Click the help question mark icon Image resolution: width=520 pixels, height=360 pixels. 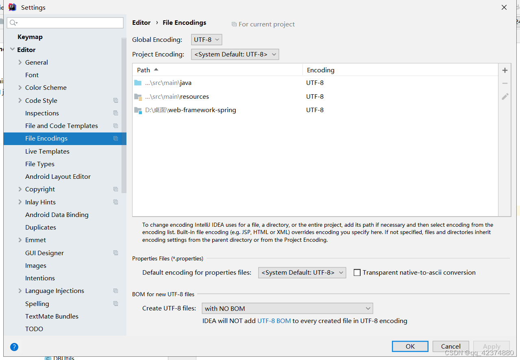click(x=14, y=347)
